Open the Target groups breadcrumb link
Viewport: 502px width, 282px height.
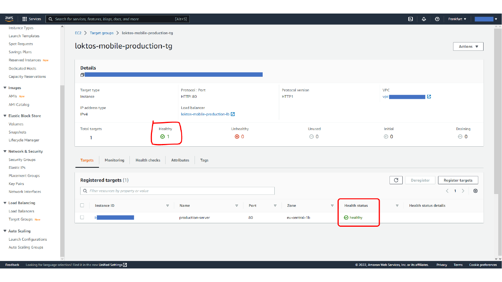point(102,33)
